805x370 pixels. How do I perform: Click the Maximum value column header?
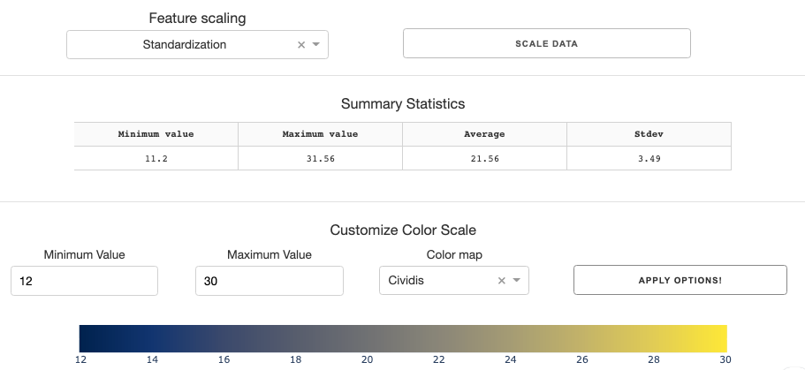point(321,134)
